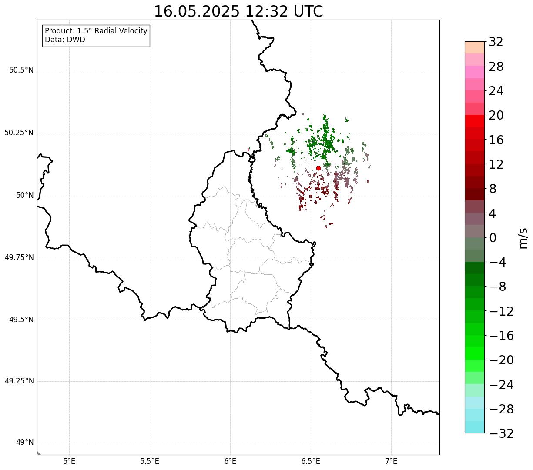Click the 5.5°E longitude label

click(150, 461)
